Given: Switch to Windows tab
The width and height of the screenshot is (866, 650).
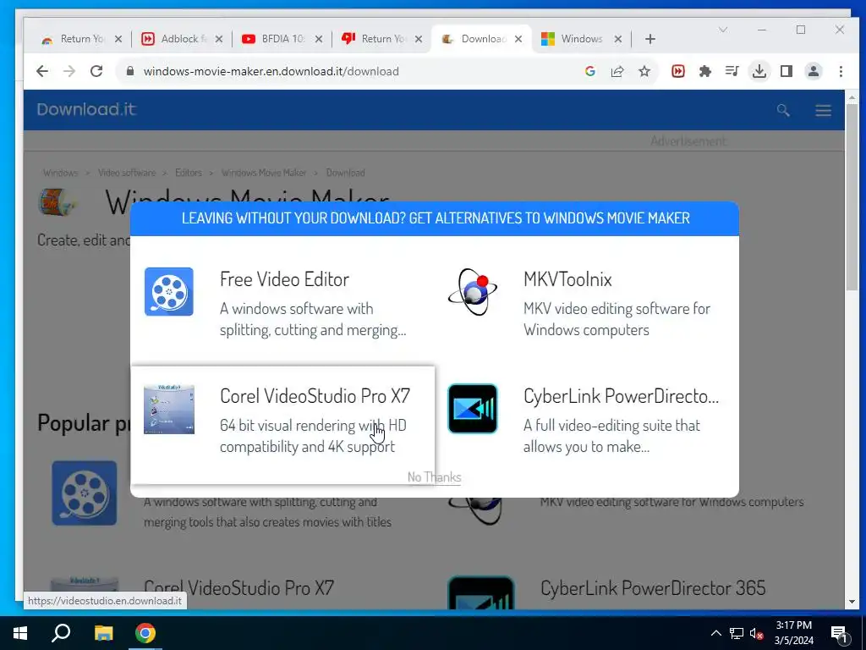Looking at the screenshot, I should [x=580, y=39].
